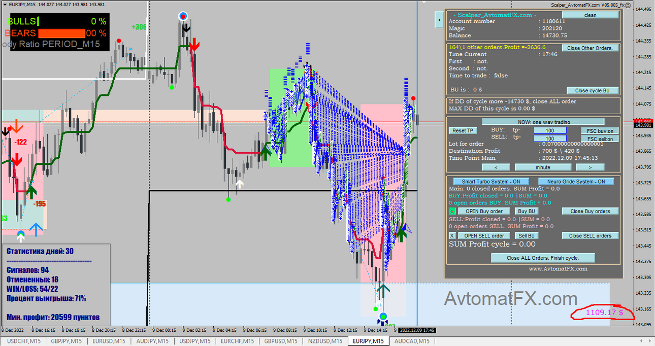Select the green dot under the green plateau line
655x346 pixels.
[x=172, y=87]
